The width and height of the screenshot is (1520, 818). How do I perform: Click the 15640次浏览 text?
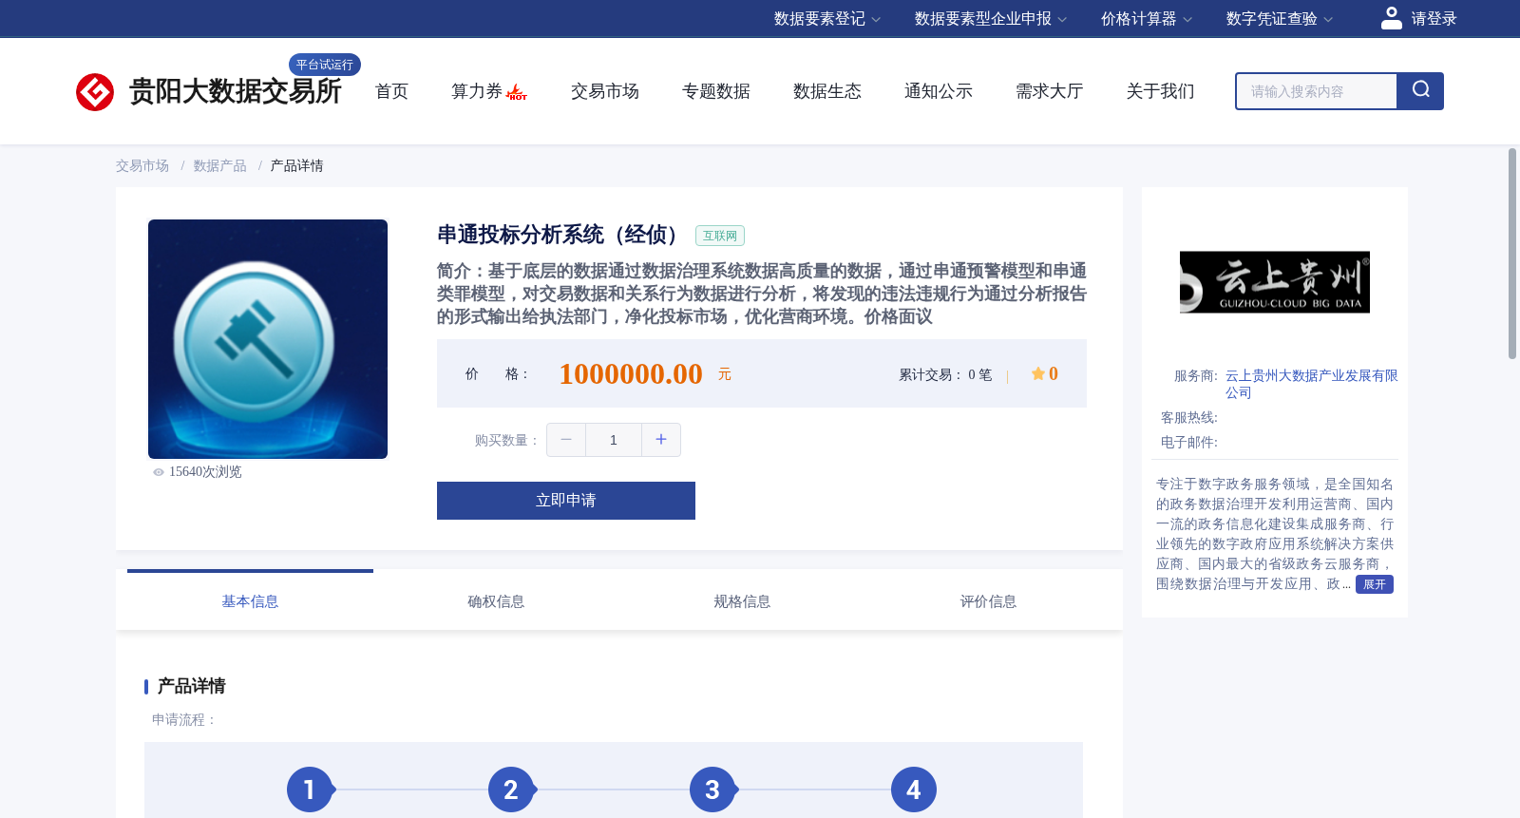(205, 472)
